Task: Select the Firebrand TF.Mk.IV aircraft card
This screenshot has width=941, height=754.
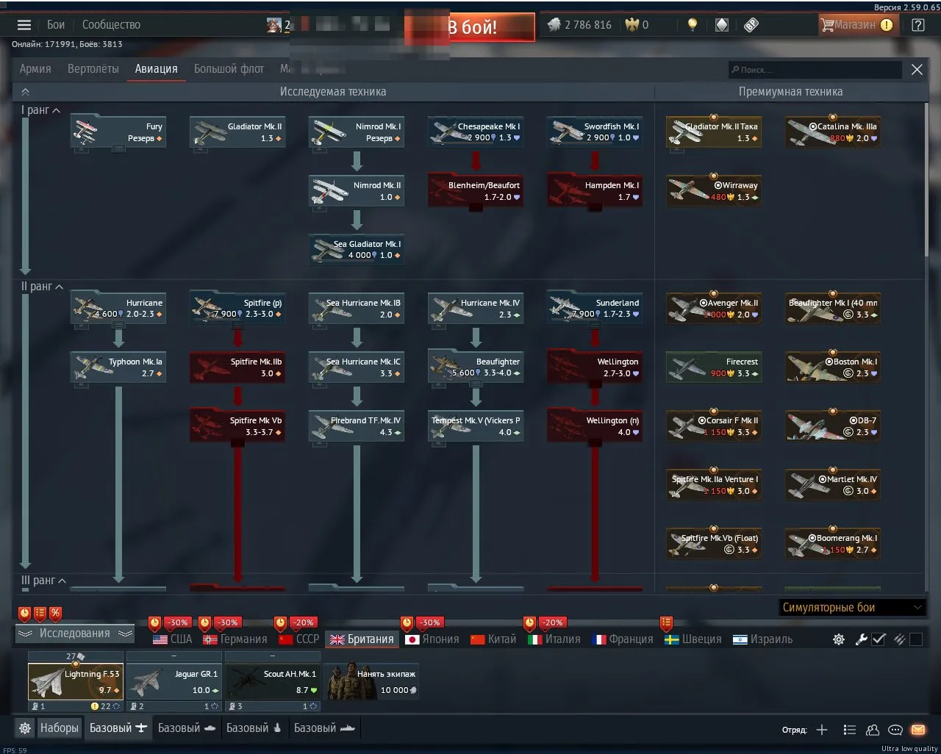Action: [357, 426]
